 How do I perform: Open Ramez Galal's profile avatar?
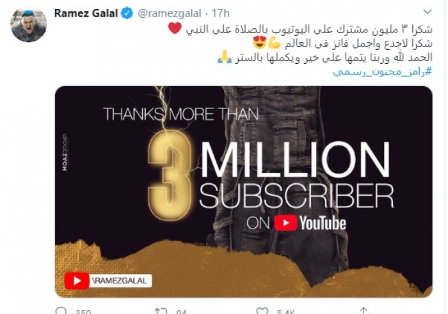pyautogui.click(x=28, y=24)
